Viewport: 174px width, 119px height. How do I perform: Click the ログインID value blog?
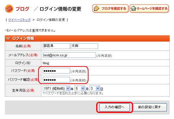[46, 63]
